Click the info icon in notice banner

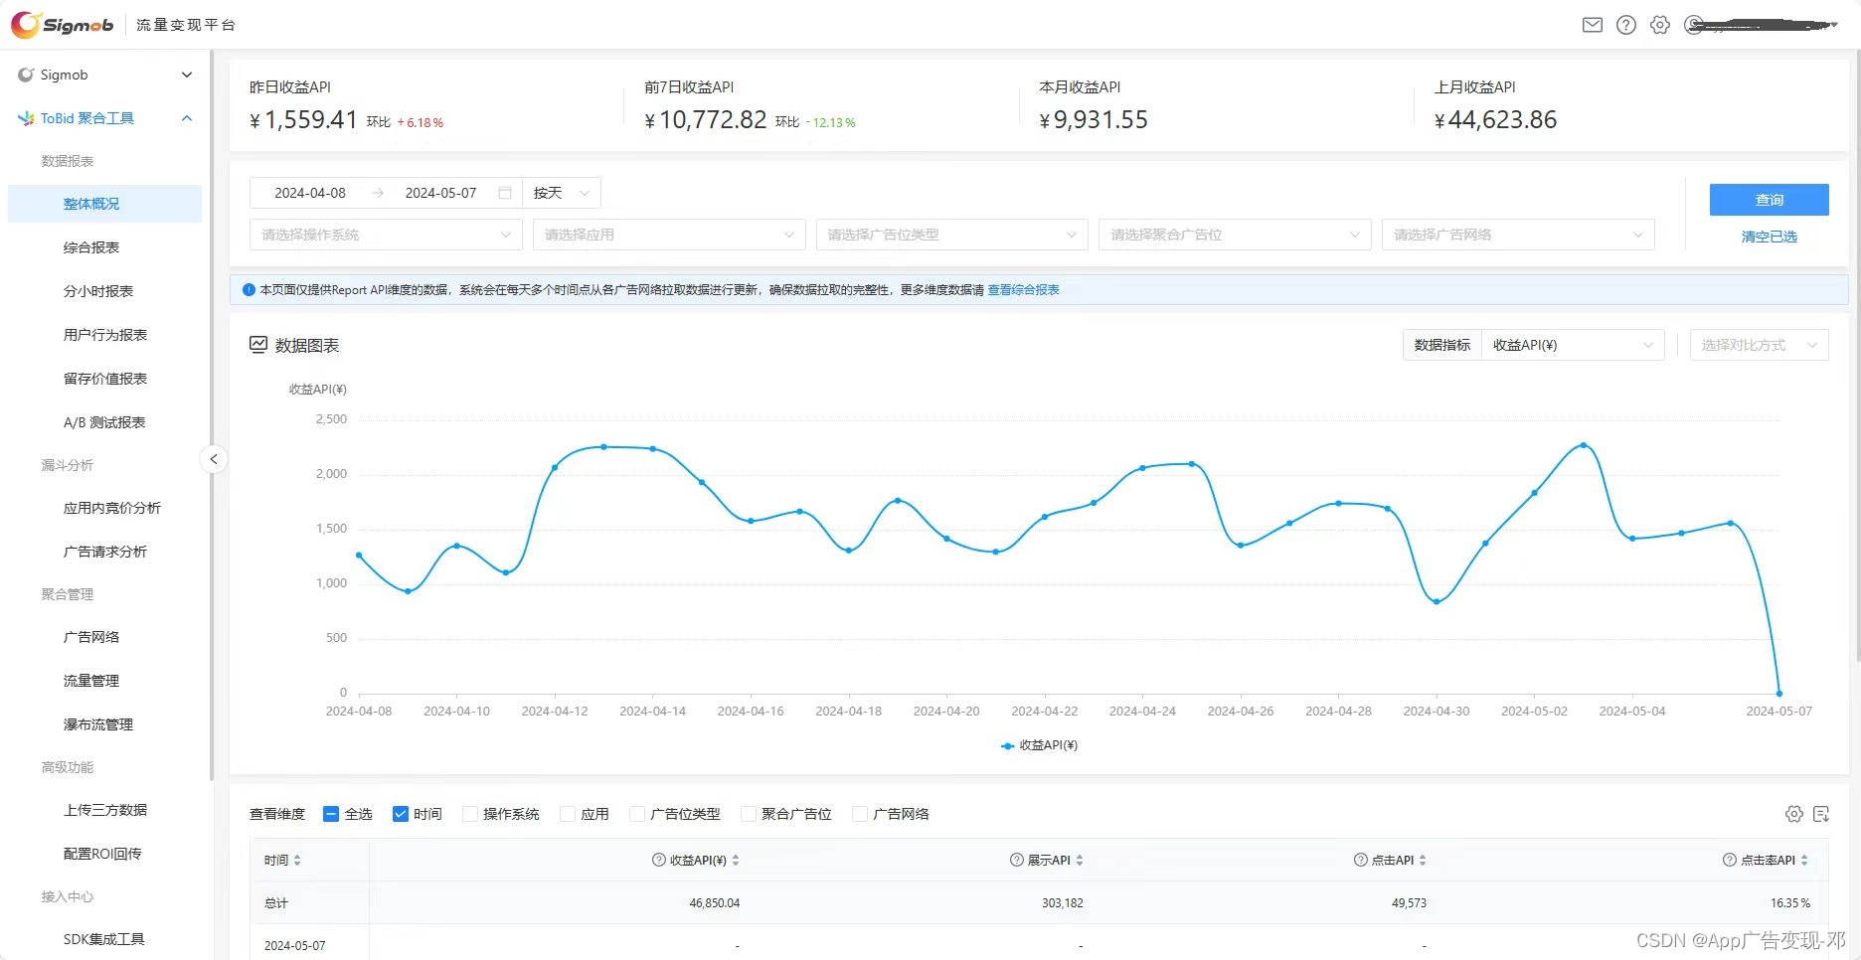tap(249, 290)
